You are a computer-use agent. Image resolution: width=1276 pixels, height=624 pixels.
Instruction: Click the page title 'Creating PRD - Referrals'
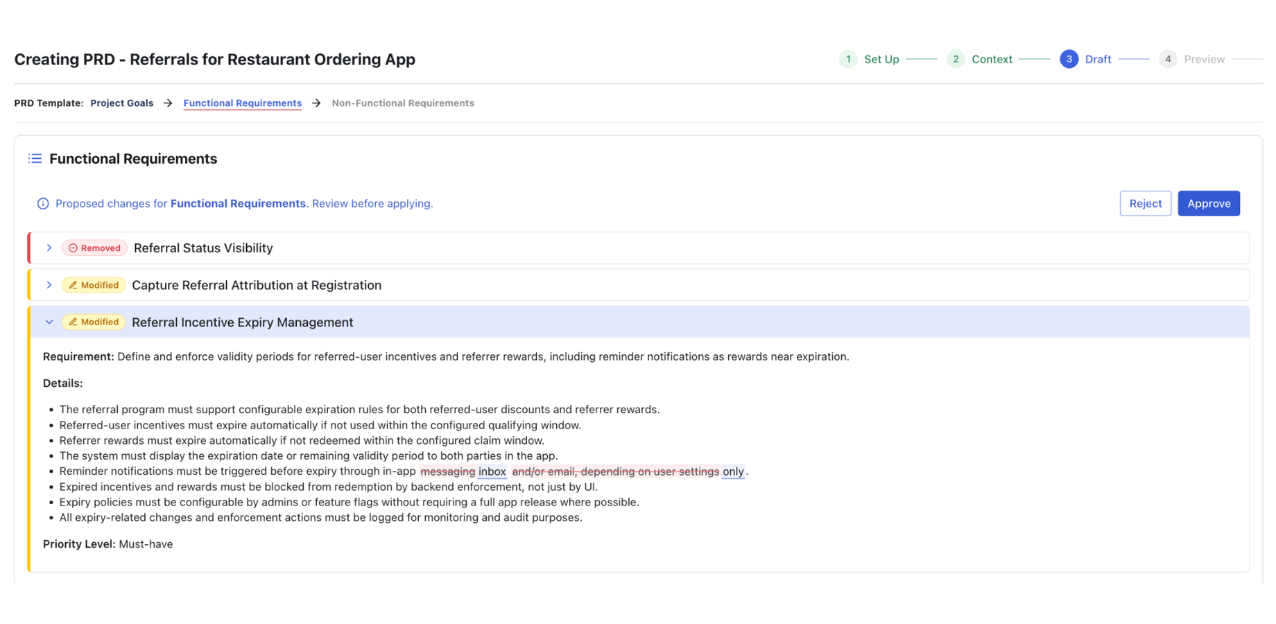[215, 60]
